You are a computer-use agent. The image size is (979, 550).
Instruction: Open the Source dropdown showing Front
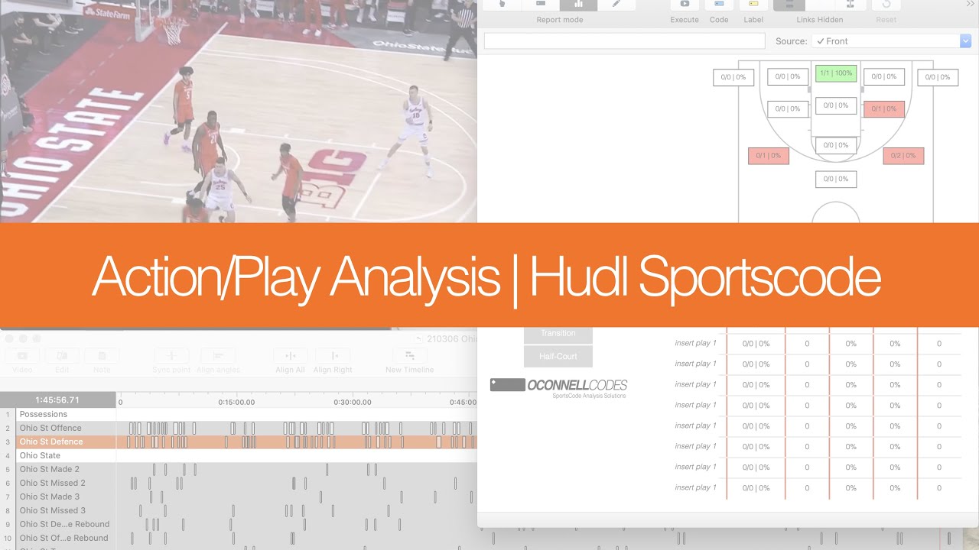pos(891,41)
